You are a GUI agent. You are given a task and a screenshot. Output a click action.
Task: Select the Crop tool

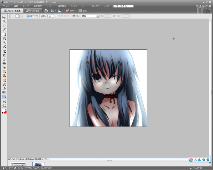pyautogui.click(x=4, y=55)
